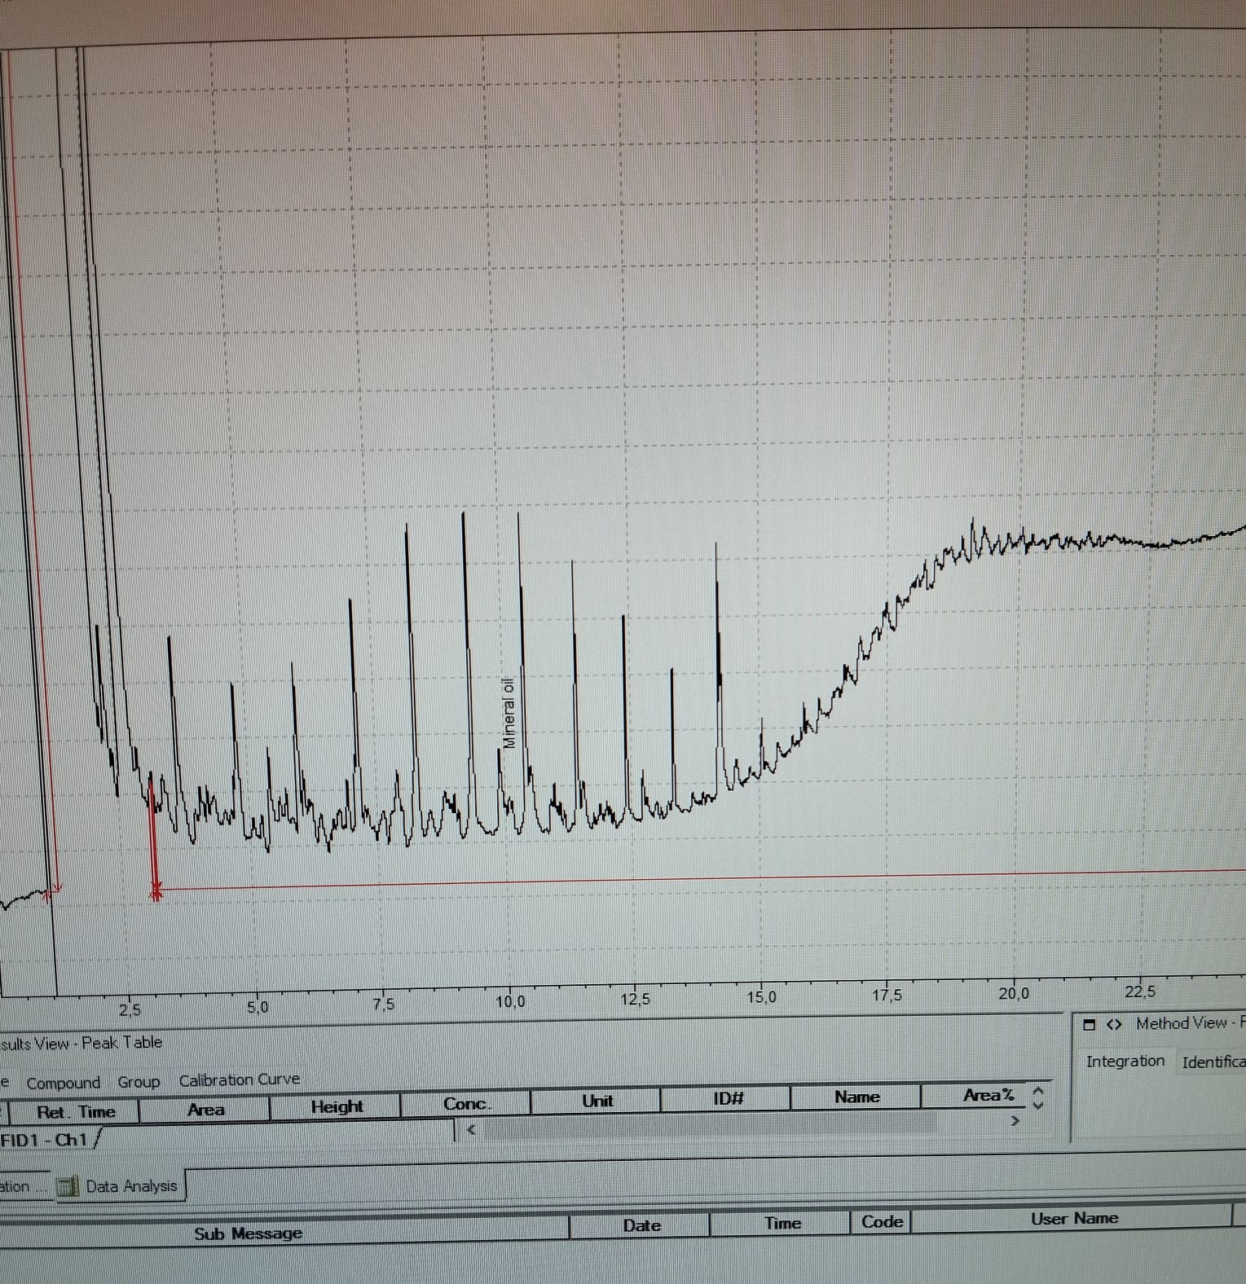Image resolution: width=1246 pixels, height=1284 pixels.
Task: Click the User Name log column header
Action: pos(1073,1219)
